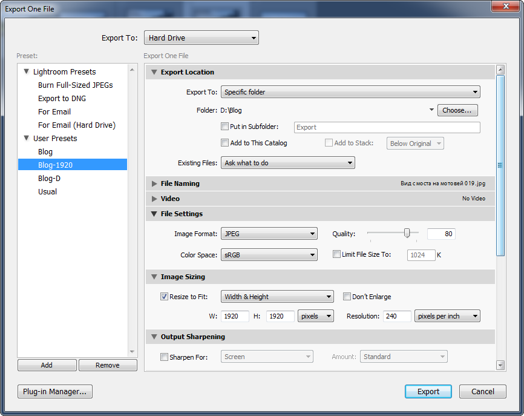Viewport: 524px width, 416px height.
Task: Click the Quality slider handle
Action: point(407,233)
